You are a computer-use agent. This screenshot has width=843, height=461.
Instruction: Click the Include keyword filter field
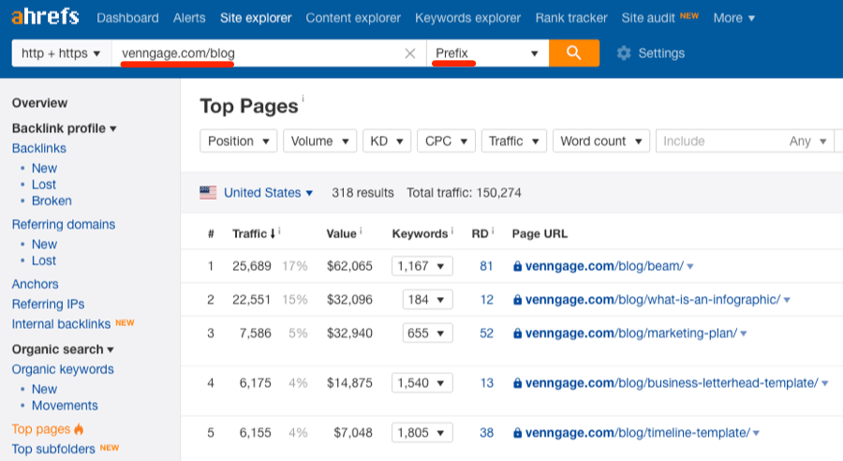[721, 141]
